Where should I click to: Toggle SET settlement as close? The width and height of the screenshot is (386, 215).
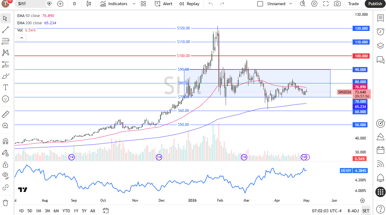tap(366, 211)
